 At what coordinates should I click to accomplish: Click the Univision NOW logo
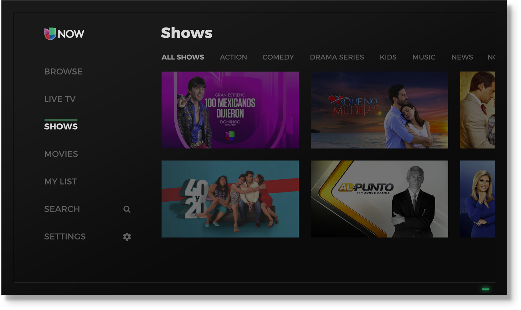(x=64, y=34)
